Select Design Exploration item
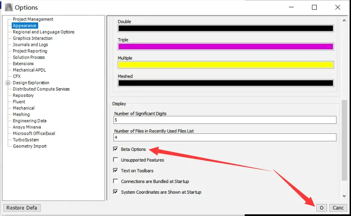351x216 pixels. [31, 83]
